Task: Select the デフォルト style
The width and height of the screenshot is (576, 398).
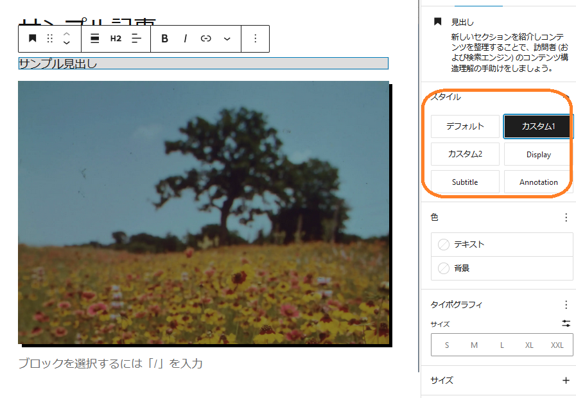Action: (x=465, y=126)
